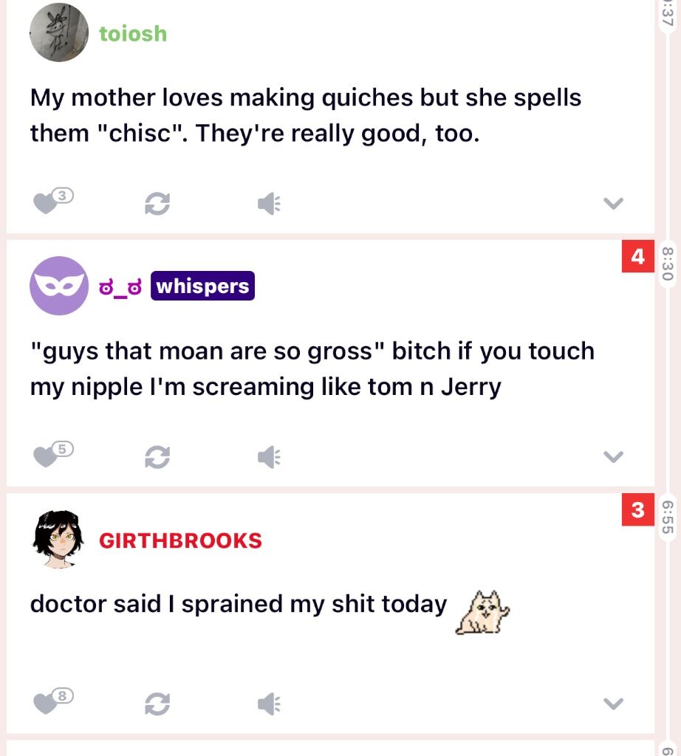The width and height of the screenshot is (681, 756).
Task: Open toiosh's profile via username
Action: click(133, 34)
